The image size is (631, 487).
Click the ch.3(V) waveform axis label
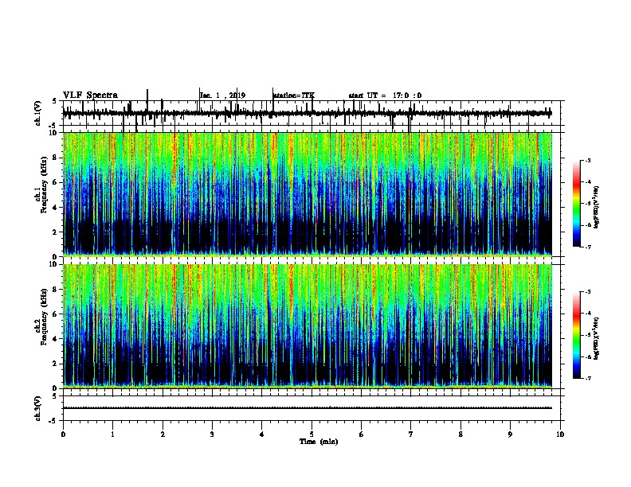38,408
